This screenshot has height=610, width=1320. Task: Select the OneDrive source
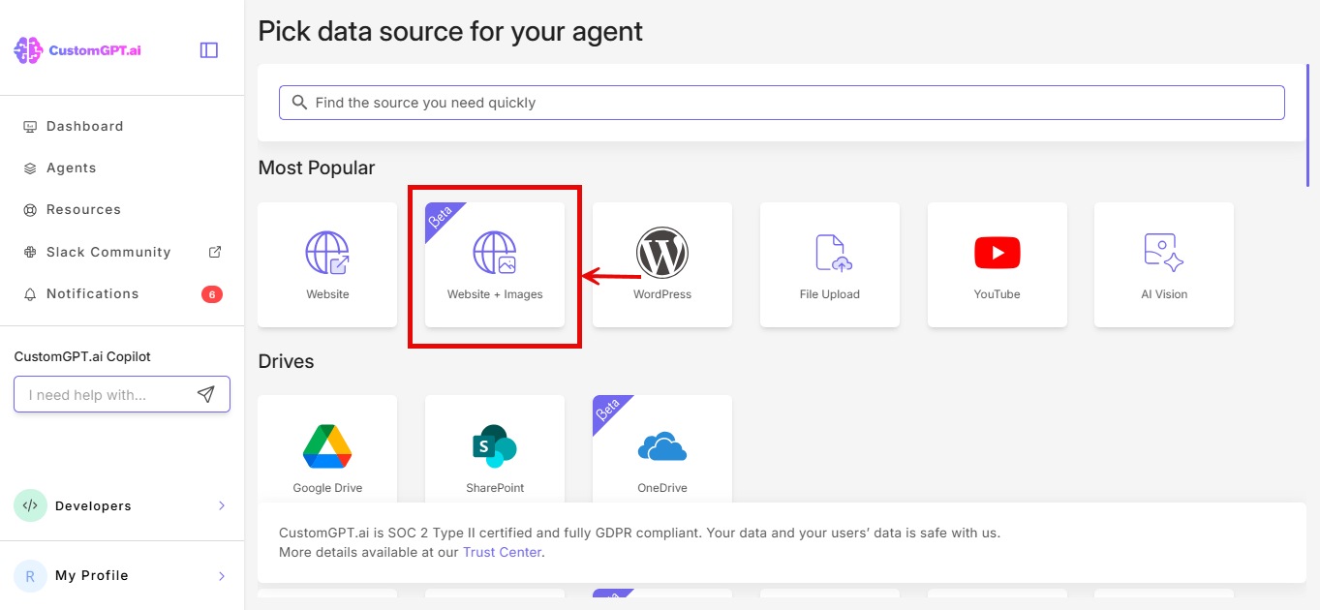(x=662, y=449)
